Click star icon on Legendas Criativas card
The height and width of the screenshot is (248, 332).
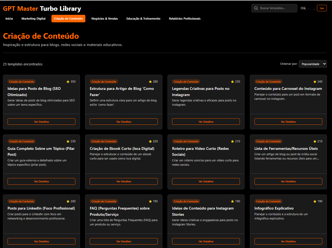(232, 82)
